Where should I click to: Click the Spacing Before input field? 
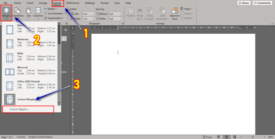[x=115, y=14]
